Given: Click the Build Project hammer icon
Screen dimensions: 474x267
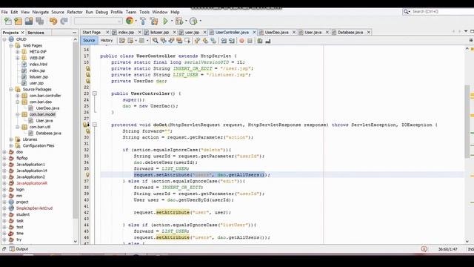Looking at the screenshot, I should [143, 21].
